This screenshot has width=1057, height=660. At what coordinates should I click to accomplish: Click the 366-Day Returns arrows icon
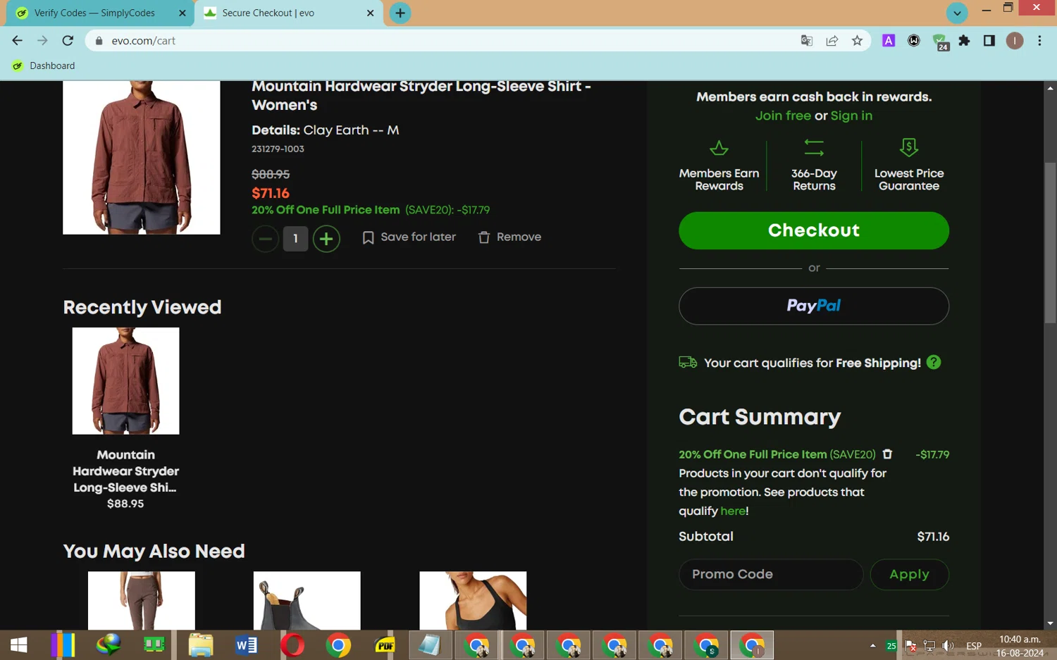[x=814, y=147]
